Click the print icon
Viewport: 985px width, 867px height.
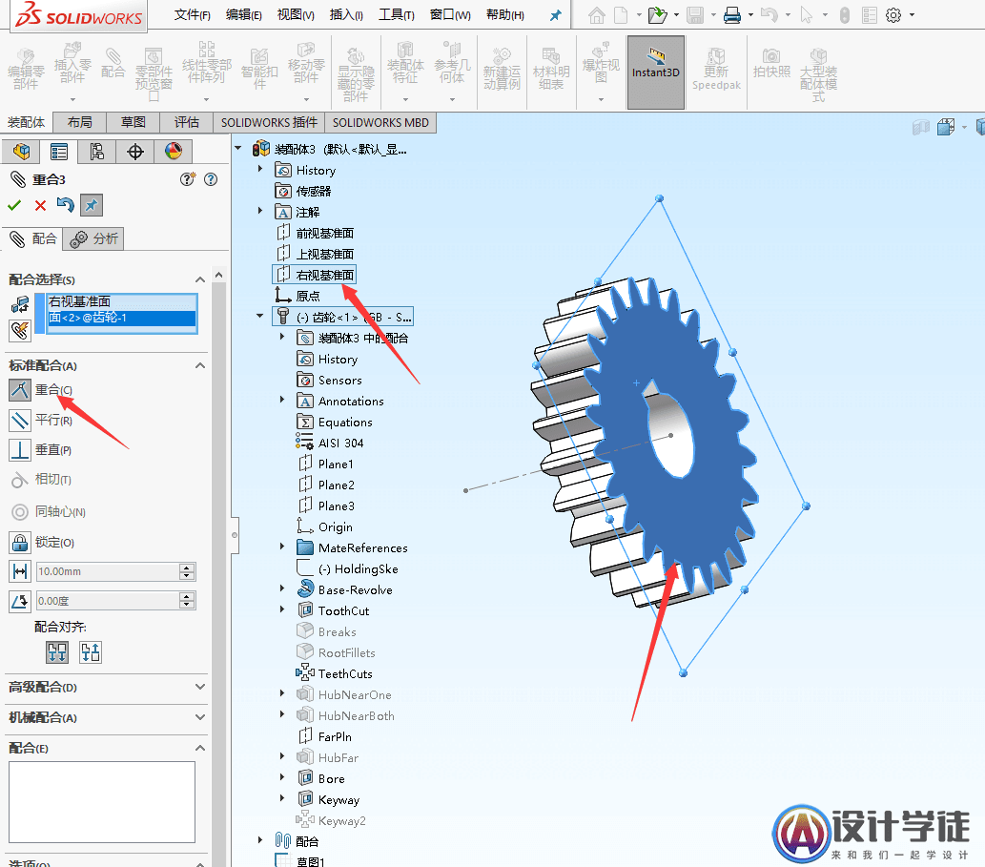732,15
